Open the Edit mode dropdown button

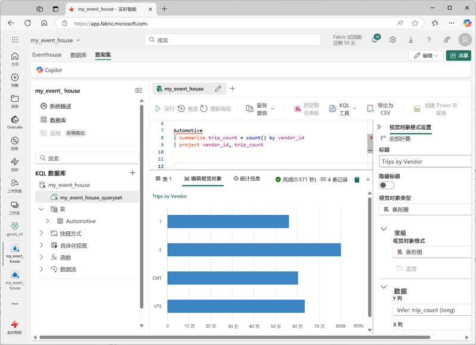(426, 55)
